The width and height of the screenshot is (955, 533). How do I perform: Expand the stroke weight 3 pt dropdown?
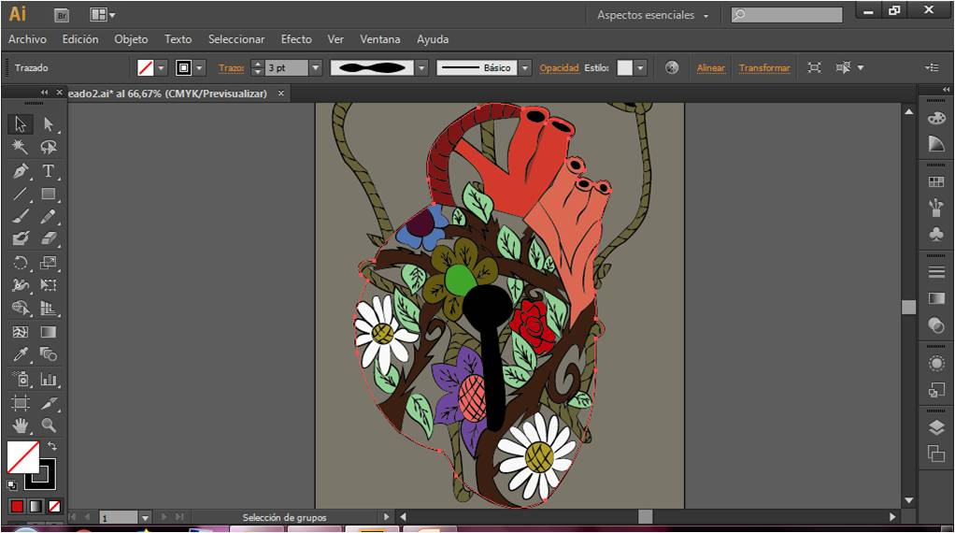coord(316,68)
